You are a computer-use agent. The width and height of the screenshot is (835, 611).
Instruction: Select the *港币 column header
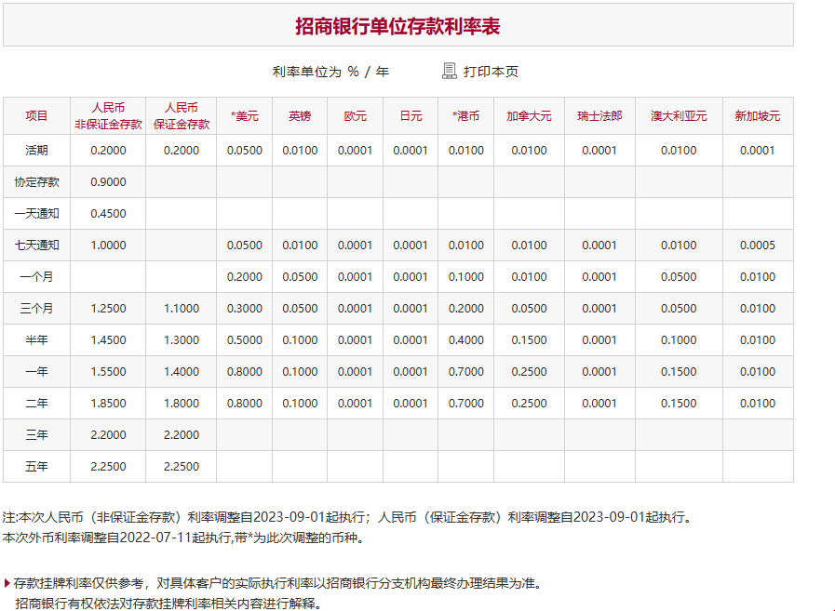pyautogui.click(x=465, y=115)
